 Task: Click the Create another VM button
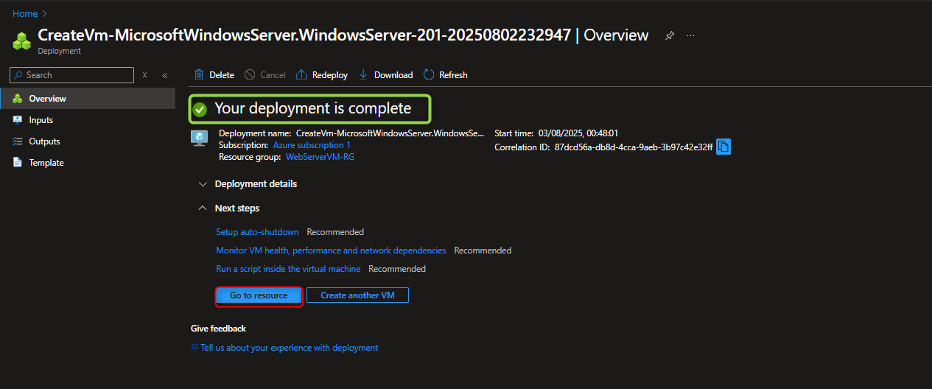tap(357, 295)
